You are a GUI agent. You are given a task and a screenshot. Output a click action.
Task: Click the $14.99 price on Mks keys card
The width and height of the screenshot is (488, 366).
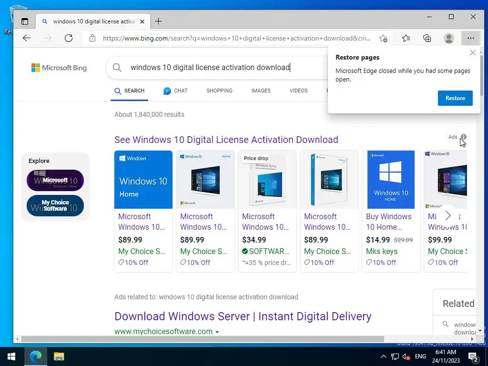pos(378,240)
